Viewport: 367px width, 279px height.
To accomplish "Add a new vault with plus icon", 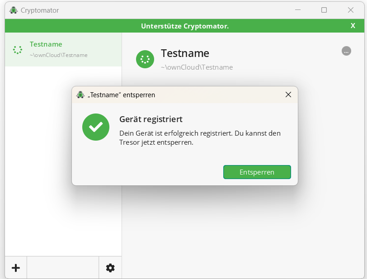I will 16,268.
